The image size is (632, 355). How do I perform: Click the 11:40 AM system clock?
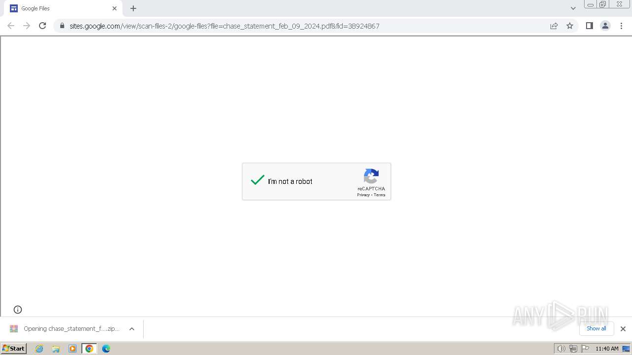pyautogui.click(x=607, y=349)
